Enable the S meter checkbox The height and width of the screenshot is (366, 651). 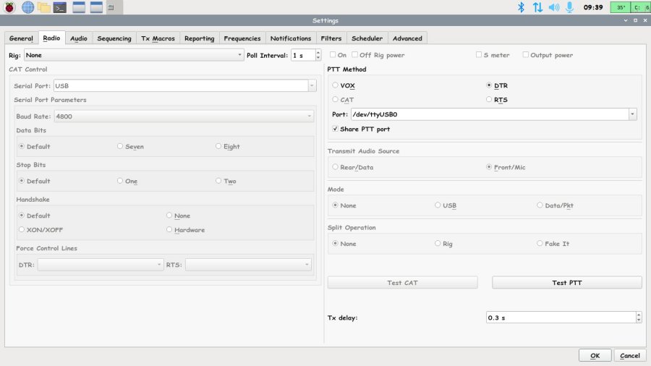pyautogui.click(x=493, y=55)
